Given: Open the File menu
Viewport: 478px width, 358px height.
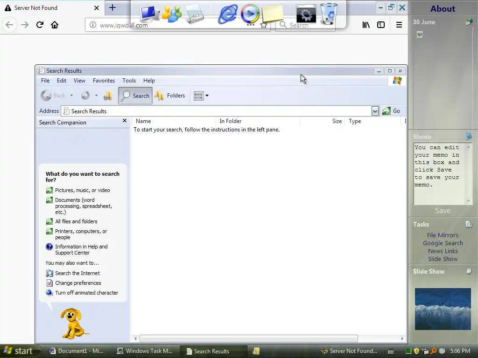Looking at the screenshot, I should click(x=45, y=81).
